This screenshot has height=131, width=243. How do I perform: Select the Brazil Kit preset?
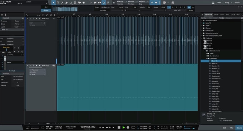click(215, 64)
